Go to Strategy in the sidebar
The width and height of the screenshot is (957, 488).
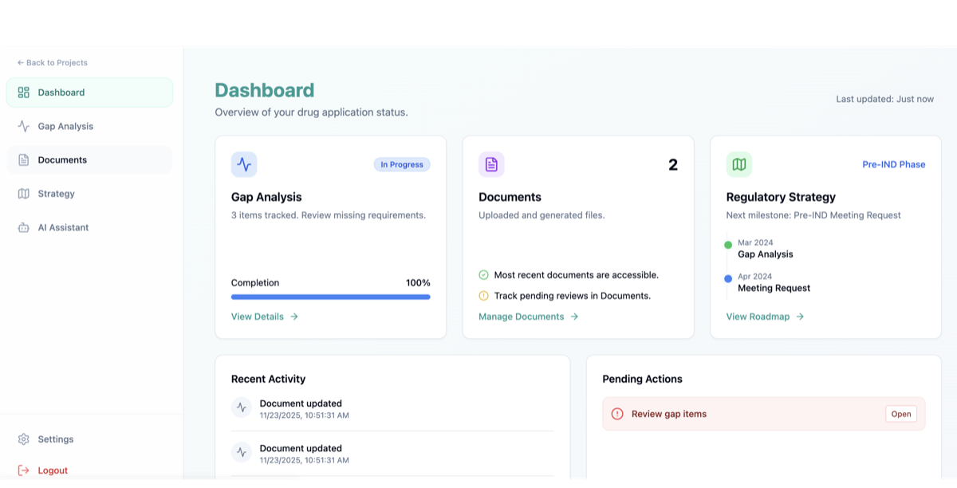tap(56, 194)
